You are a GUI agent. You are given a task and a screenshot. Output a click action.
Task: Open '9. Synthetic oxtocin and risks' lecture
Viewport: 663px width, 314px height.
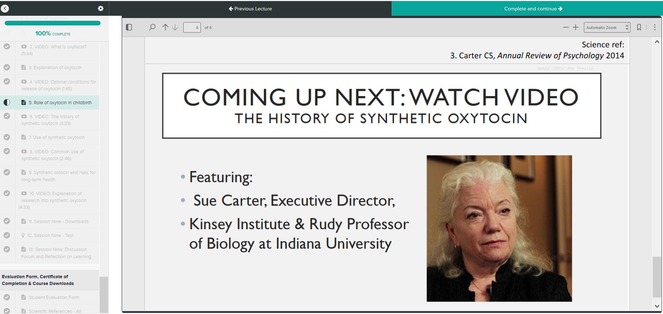coord(58,176)
